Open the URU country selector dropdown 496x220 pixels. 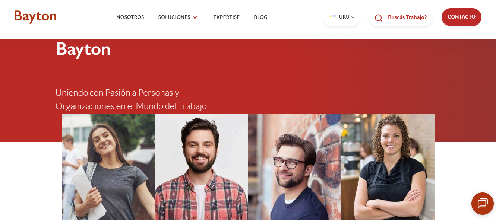341,17
